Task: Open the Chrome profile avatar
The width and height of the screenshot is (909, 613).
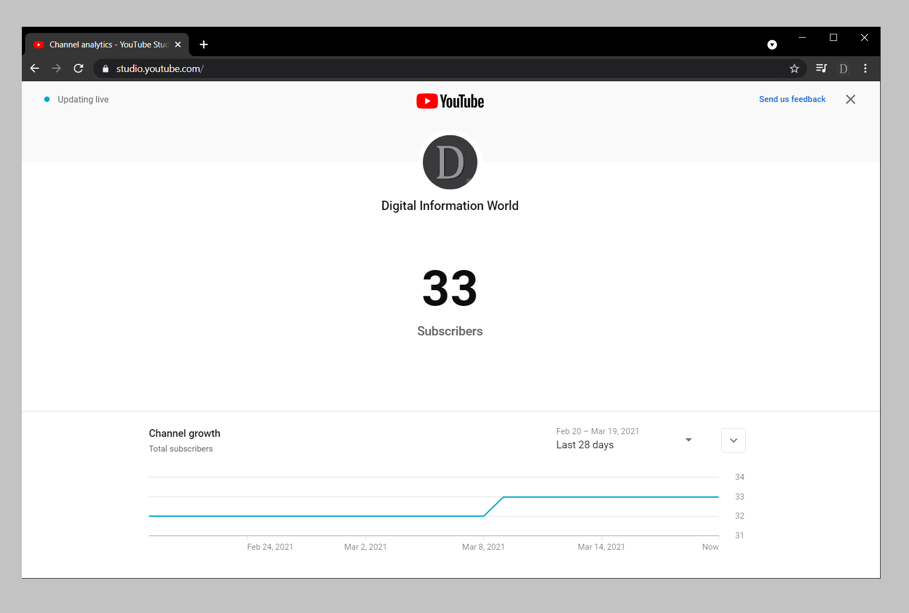Action: tap(843, 68)
